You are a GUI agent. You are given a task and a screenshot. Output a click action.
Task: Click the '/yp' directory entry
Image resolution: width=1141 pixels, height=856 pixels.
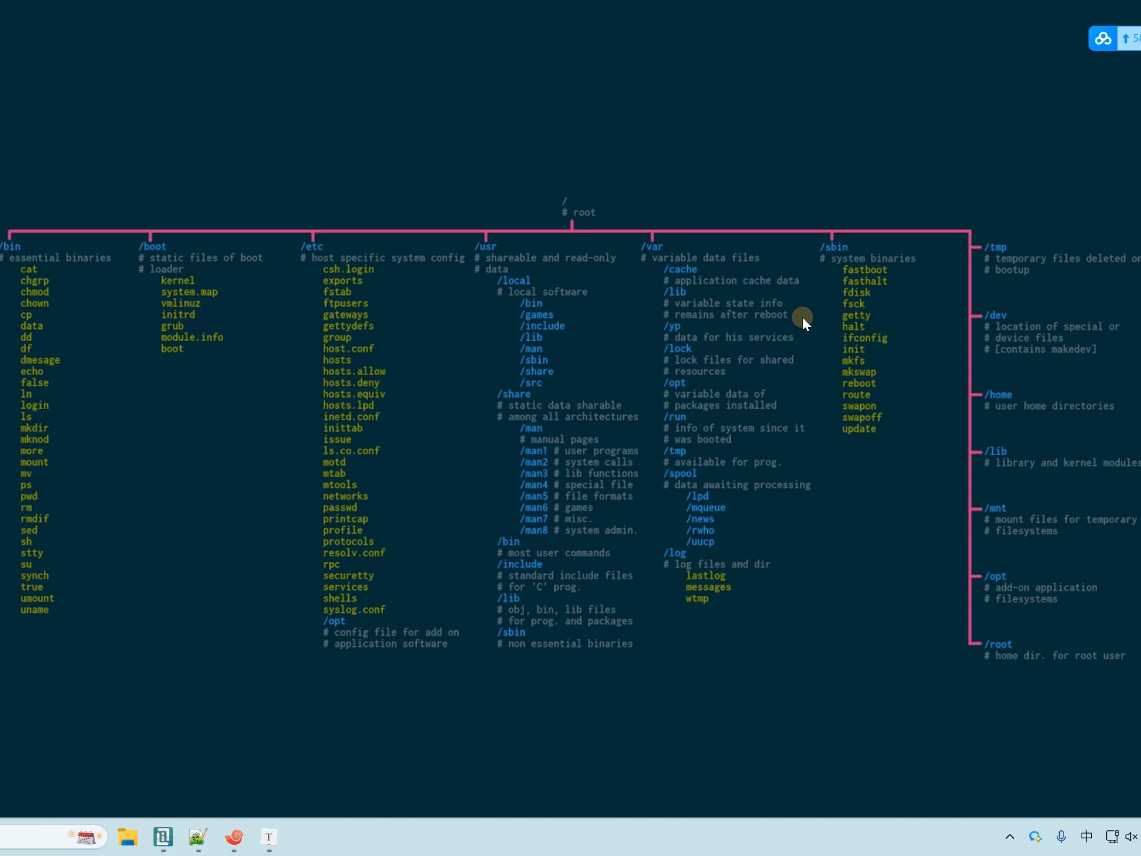pos(672,326)
